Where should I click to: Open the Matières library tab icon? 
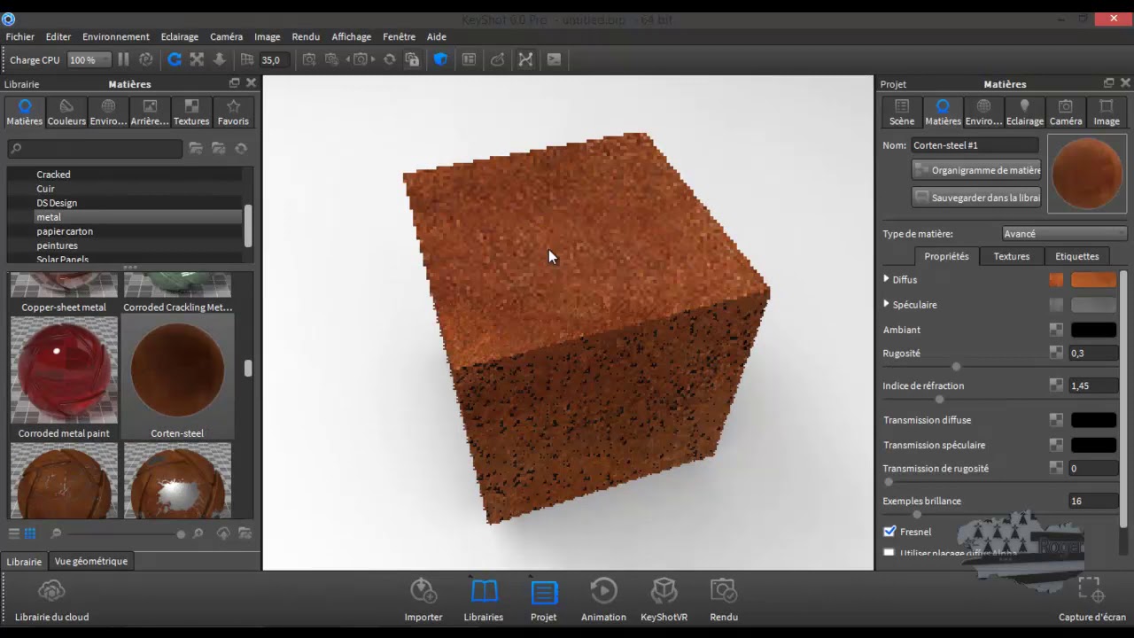tap(24, 113)
